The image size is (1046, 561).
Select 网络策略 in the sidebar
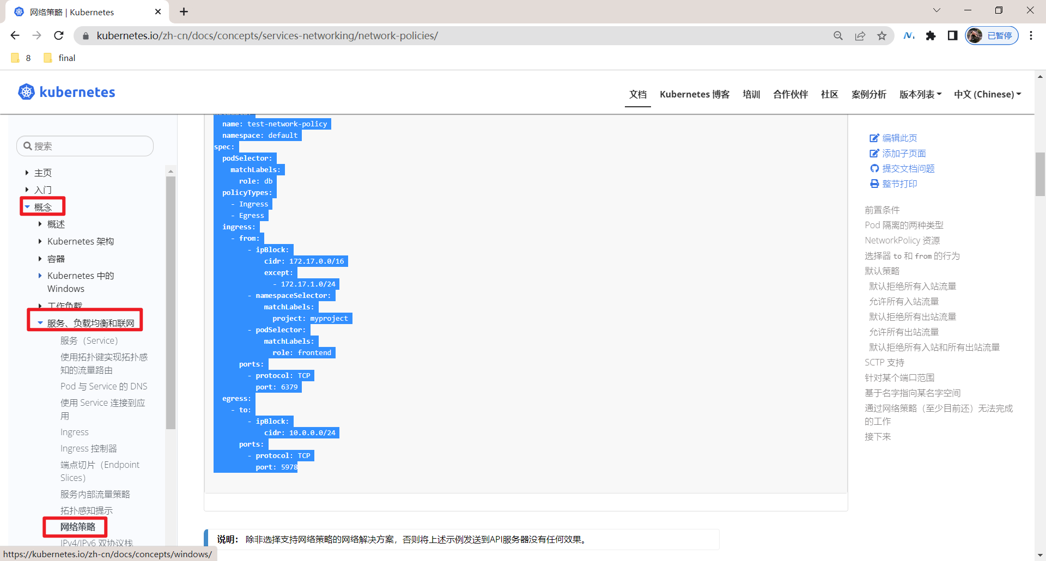tap(77, 527)
